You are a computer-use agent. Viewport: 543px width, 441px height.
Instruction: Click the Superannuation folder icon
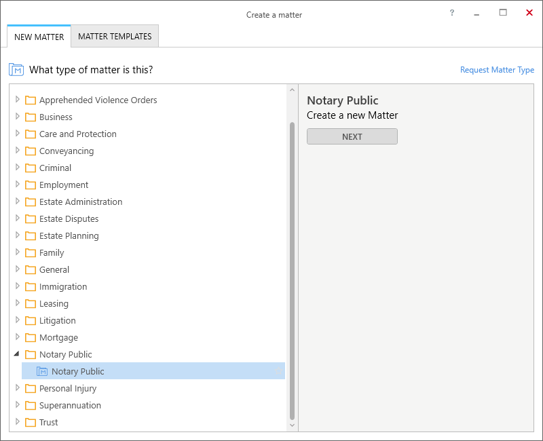[31, 406]
